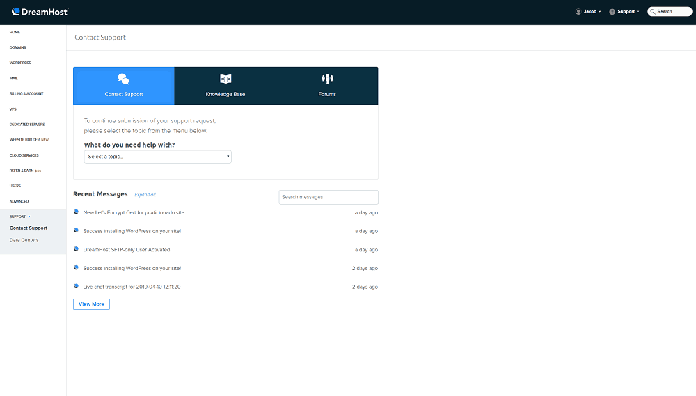Open Advanced in the sidebar
Viewport: 696px width, 396px height.
pyautogui.click(x=19, y=202)
